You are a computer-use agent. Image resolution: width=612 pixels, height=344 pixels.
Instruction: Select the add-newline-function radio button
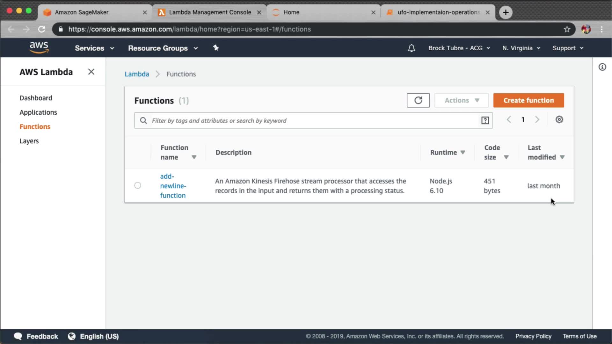[x=137, y=185]
